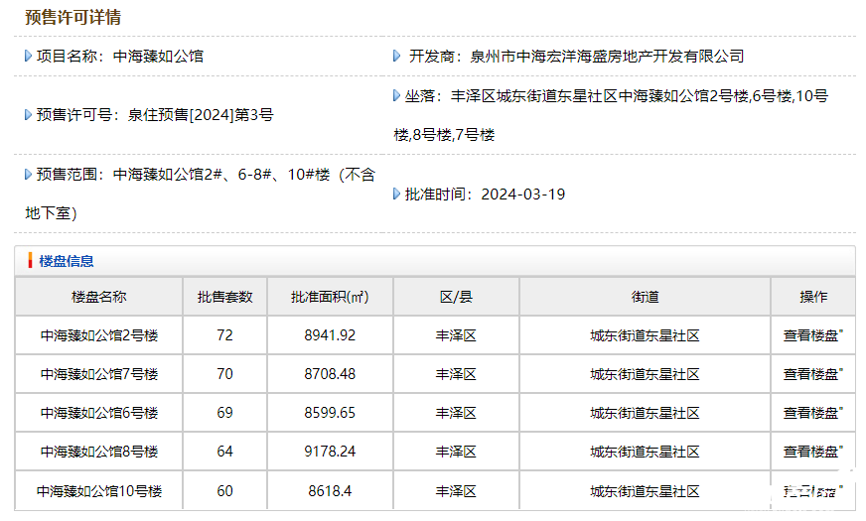Click 丰泽区 in the 10号楼 row
Viewport: 866px width, 521px height.
[456, 491]
